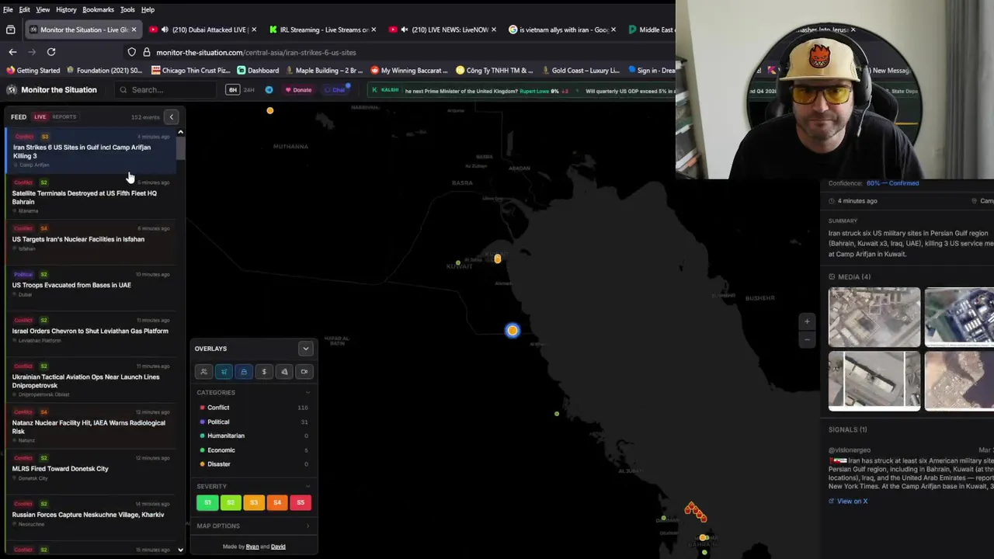Toggle the camera overlay icon
Image resolution: width=994 pixels, height=559 pixels.
point(304,372)
